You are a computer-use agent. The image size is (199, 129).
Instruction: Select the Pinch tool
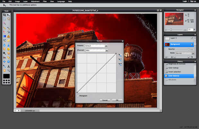[x=8, y=62]
